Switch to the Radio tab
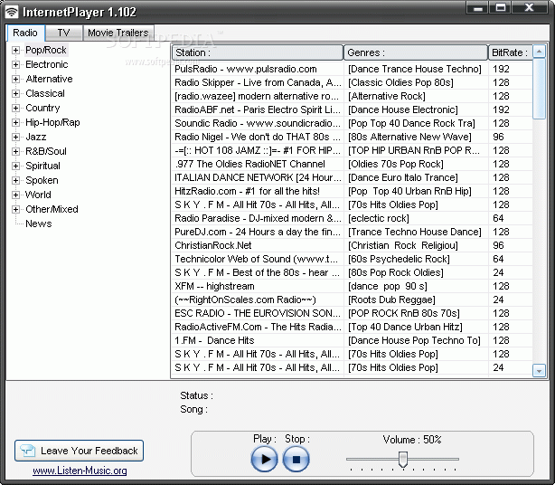 [25, 33]
